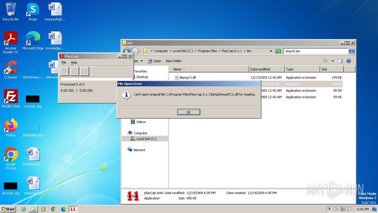Click PlayCap button in the taskbar

73,209
